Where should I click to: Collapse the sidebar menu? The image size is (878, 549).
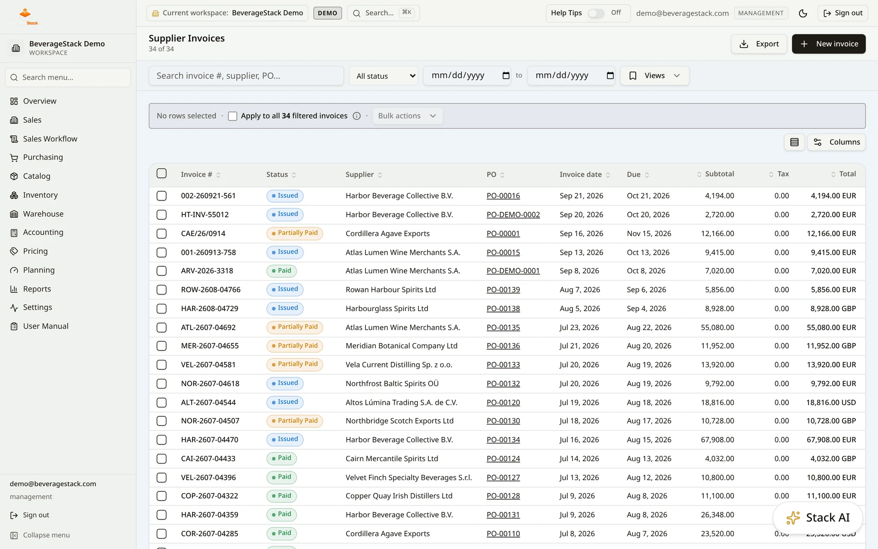(40, 535)
